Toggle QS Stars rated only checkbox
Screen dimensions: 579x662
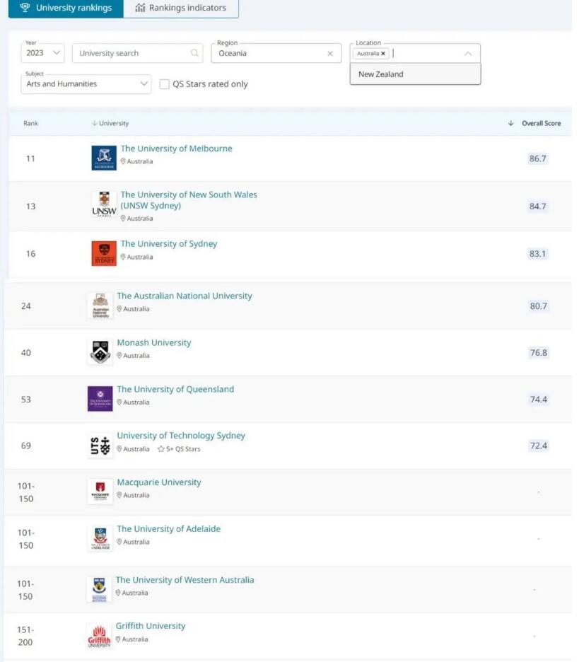pyautogui.click(x=164, y=84)
